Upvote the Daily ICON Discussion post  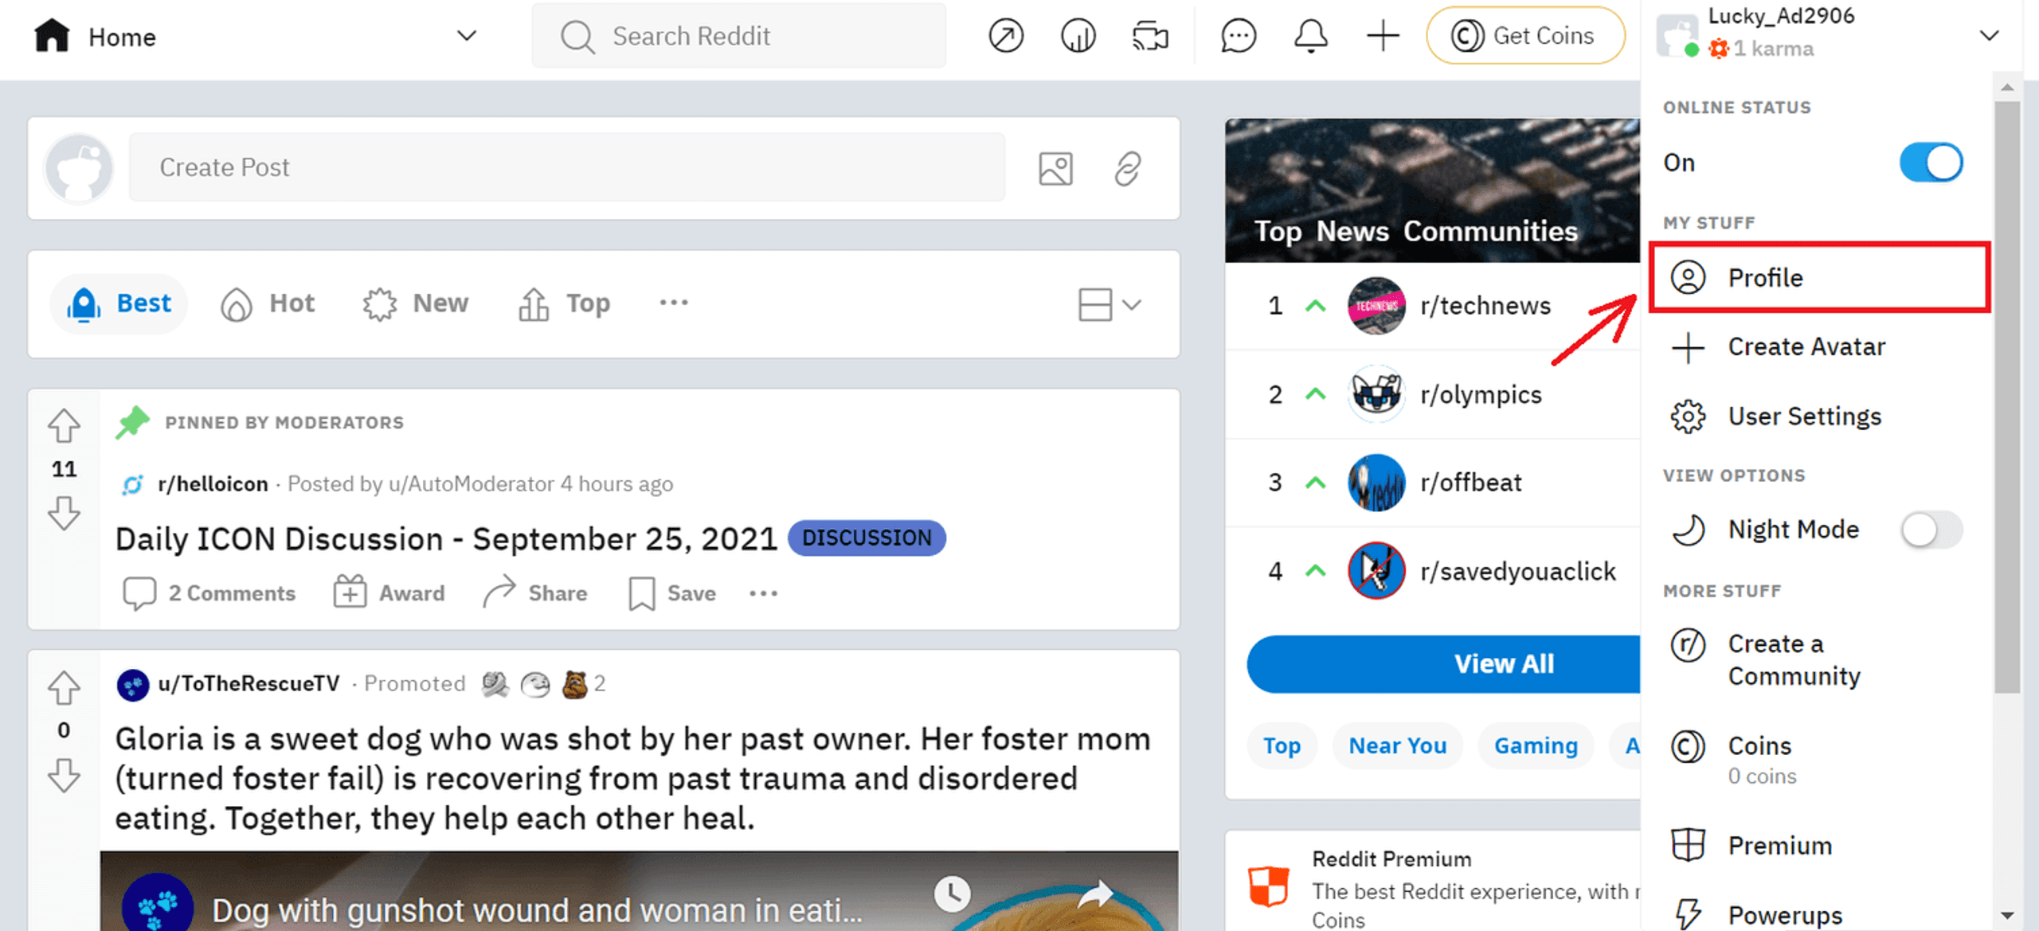tap(64, 425)
